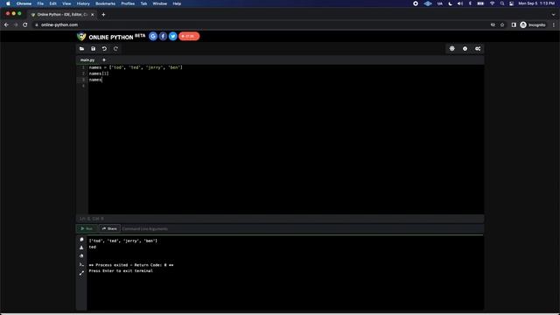Click the names[1] code line
Image resolution: width=560 pixels, height=315 pixels.
click(x=99, y=73)
